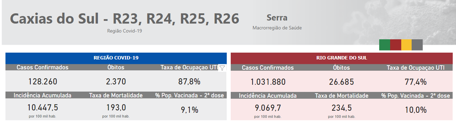This screenshot has height=123, width=456.
Task: Click the Caxias do Sul region title
Action: click(x=125, y=19)
